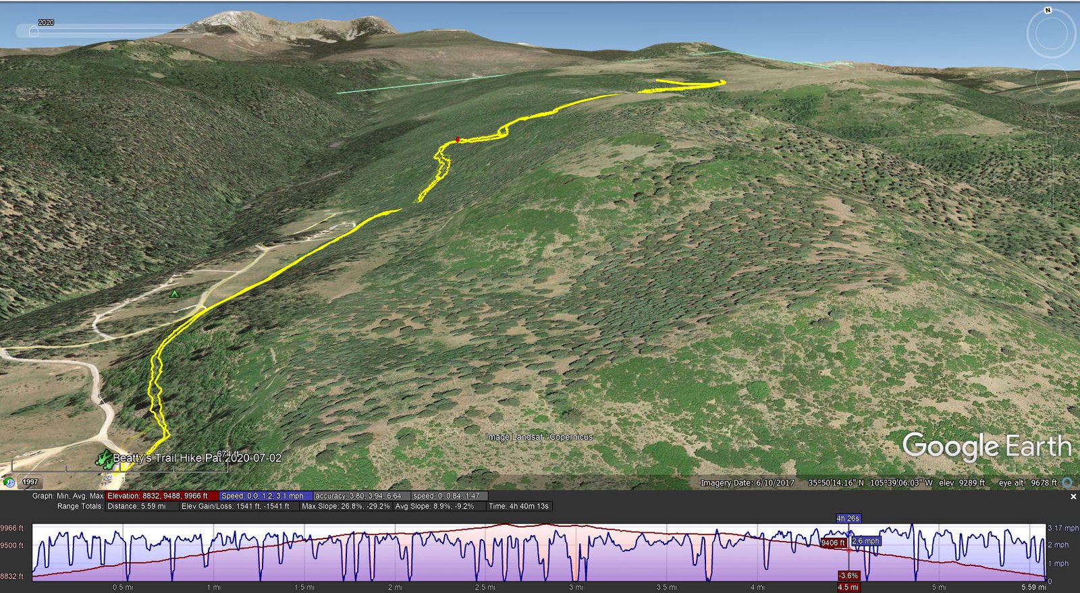1080x593 pixels.
Task: Click the Image Landsat / Copernicus attribution
Action: coord(539,437)
